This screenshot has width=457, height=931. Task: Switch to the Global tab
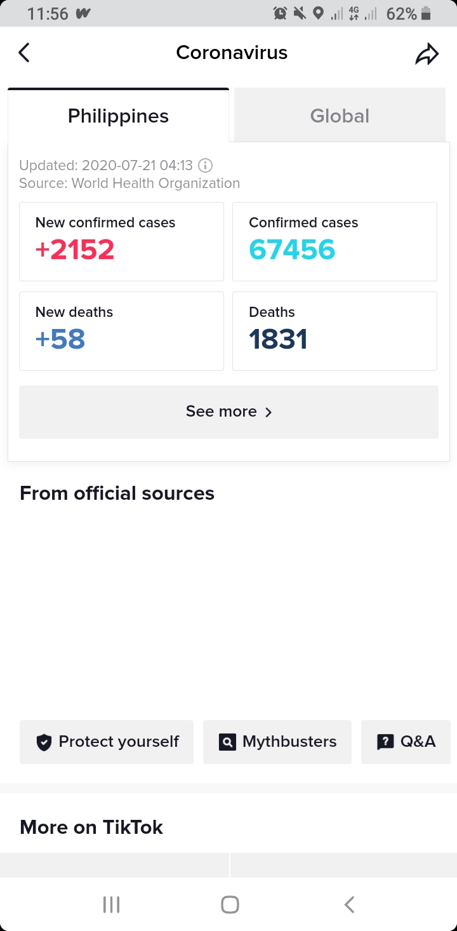pyautogui.click(x=340, y=116)
